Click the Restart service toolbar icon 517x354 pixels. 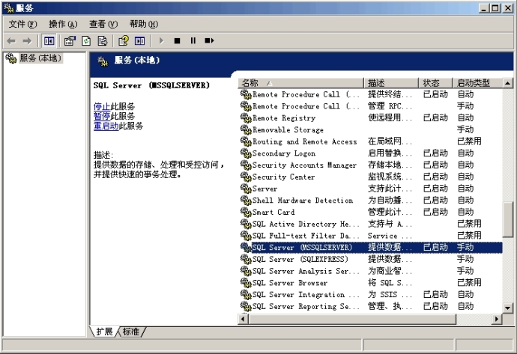209,41
